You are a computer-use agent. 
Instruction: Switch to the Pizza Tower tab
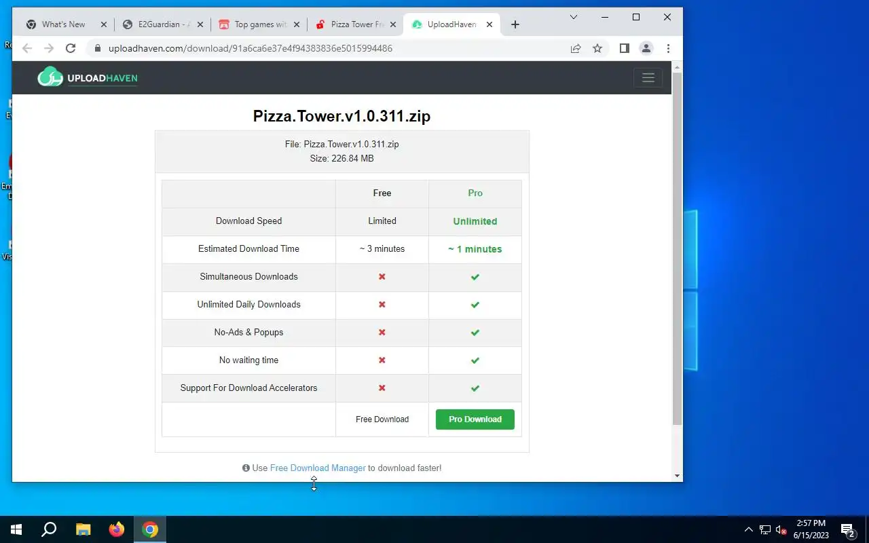[357, 24]
